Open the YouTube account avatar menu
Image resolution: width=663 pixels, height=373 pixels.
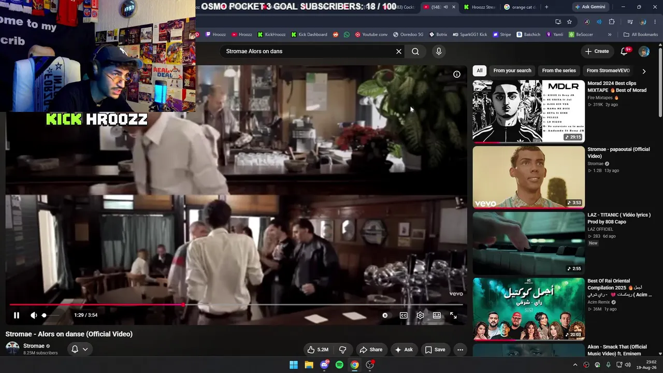[644, 51]
